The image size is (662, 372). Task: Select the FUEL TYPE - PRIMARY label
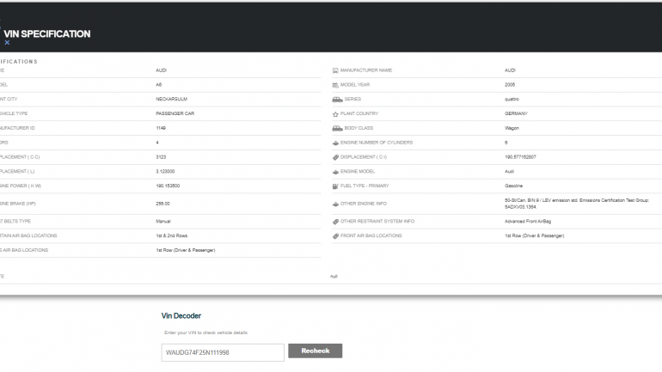[x=365, y=186]
